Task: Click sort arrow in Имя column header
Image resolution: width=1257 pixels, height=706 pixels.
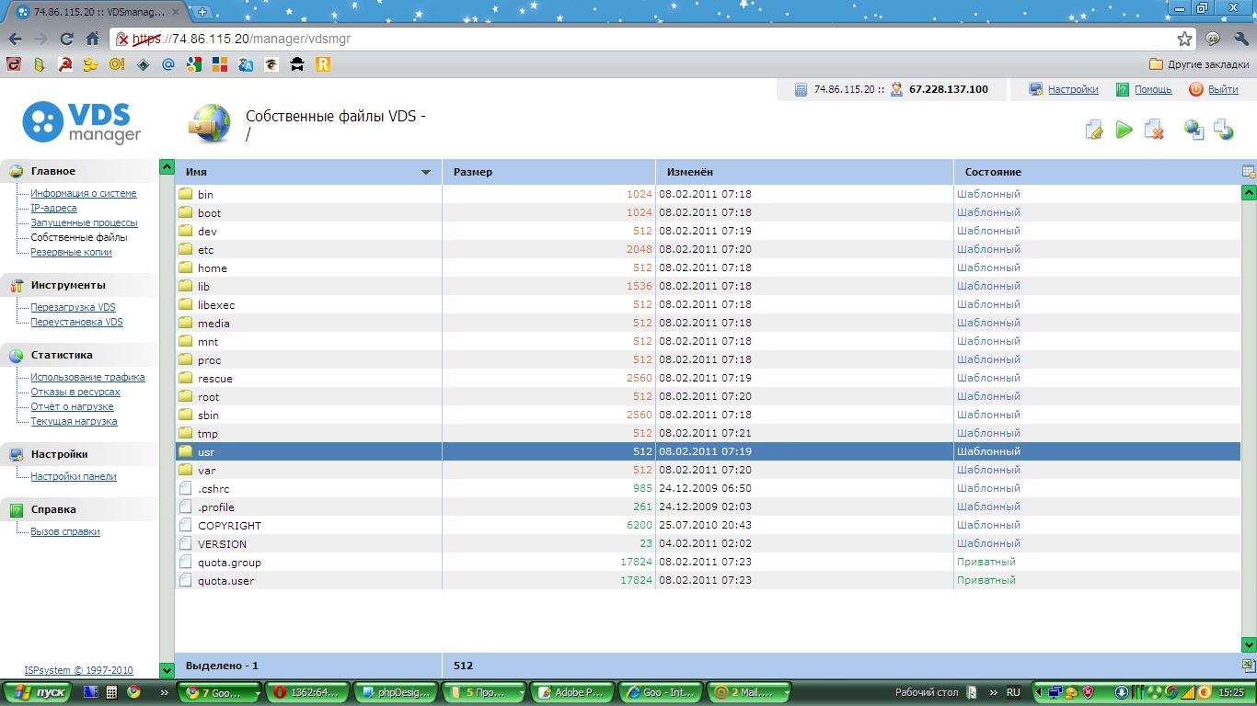Action: [426, 172]
